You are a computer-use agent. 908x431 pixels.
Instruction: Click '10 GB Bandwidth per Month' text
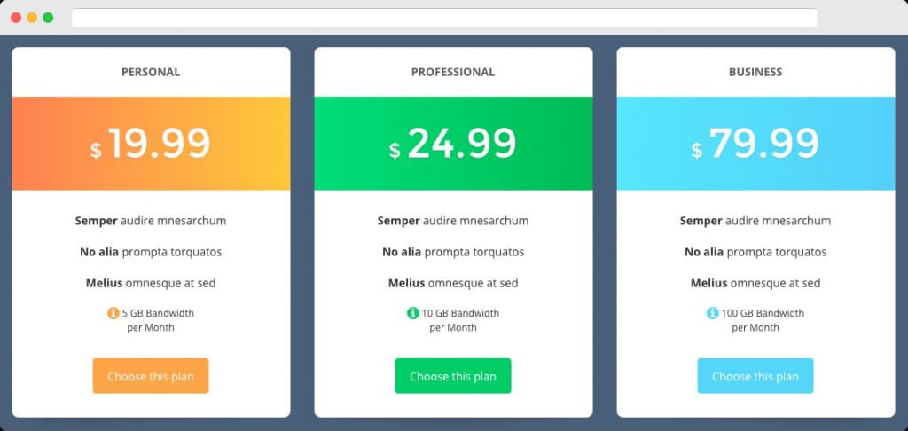460,320
